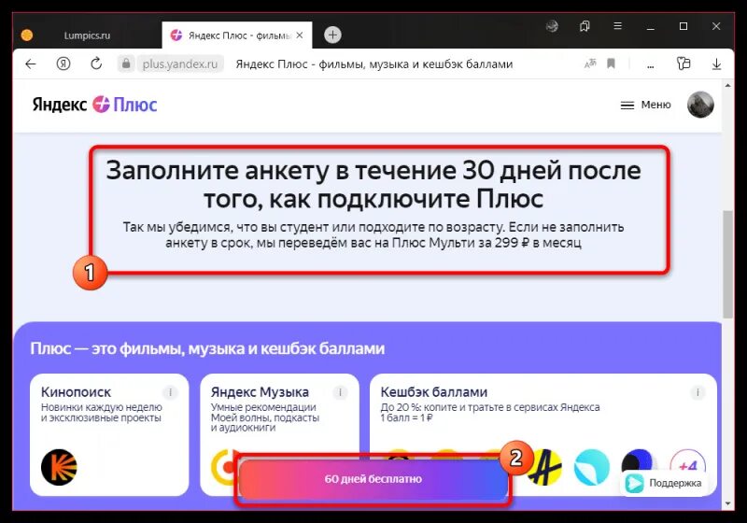Image resolution: width=747 pixels, height=523 pixels.
Task: Click the padlock site security icon
Action: [x=126, y=64]
